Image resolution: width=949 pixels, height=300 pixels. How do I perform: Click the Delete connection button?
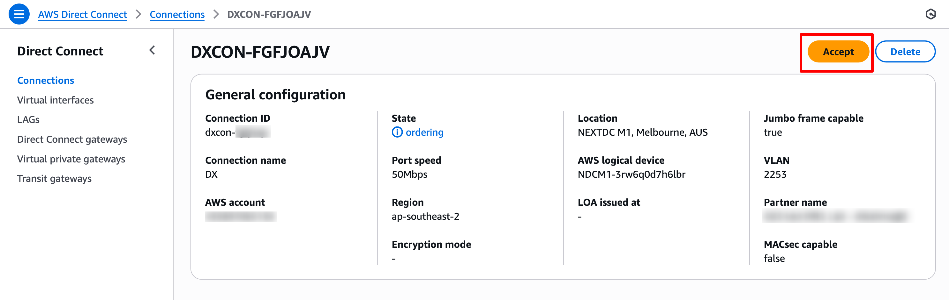point(905,52)
